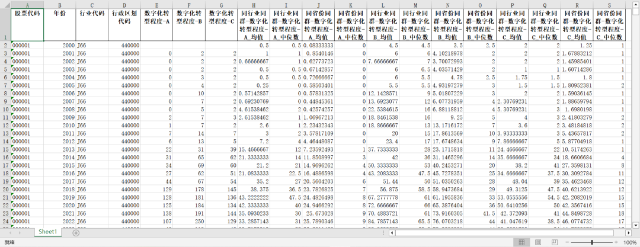Open the Sheet1 tab
The width and height of the screenshot is (640, 247).
tap(47, 232)
